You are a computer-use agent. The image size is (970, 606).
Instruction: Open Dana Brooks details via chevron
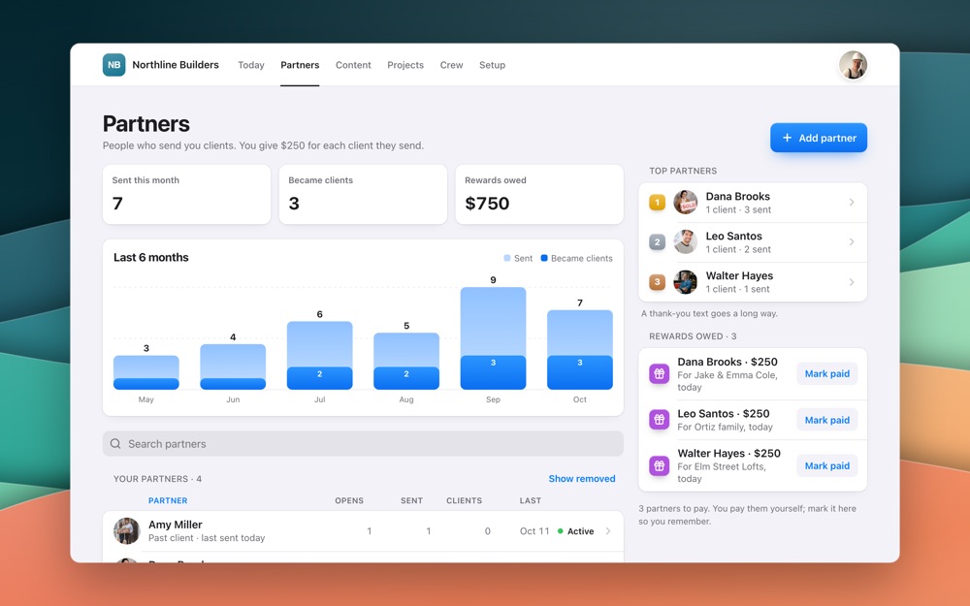852,203
